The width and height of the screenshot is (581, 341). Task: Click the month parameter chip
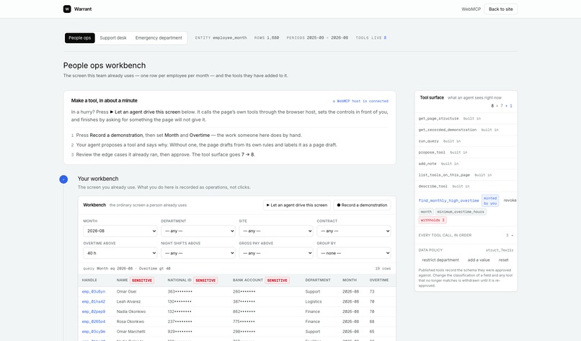point(426,212)
